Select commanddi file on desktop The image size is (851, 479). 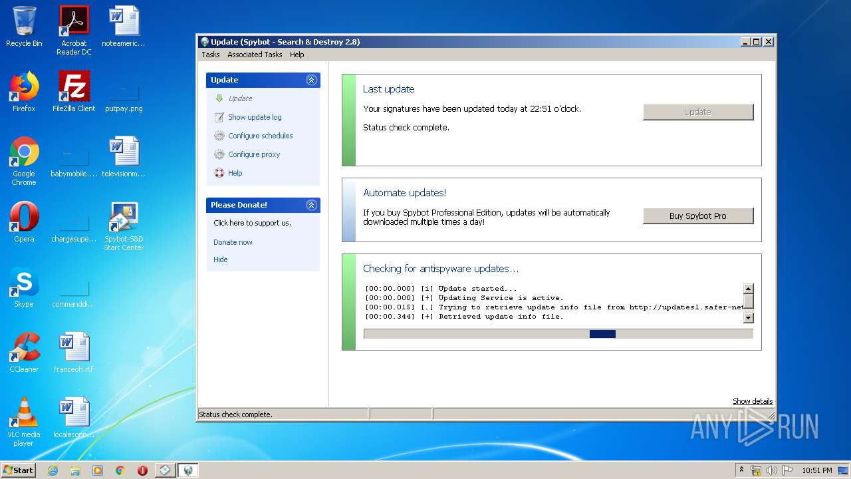tap(74, 287)
